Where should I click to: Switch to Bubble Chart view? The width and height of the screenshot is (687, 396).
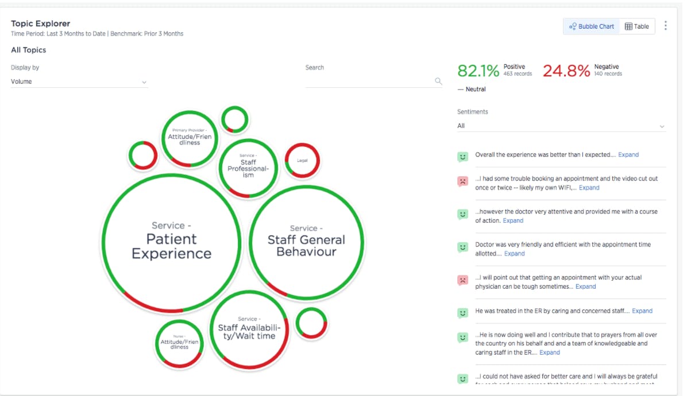coord(592,26)
